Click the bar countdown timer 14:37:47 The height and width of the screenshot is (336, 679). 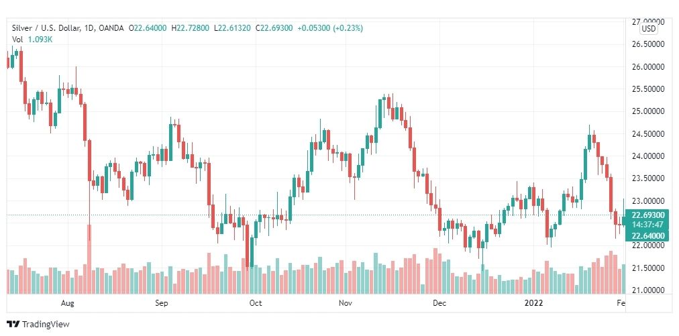tap(648, 225)
